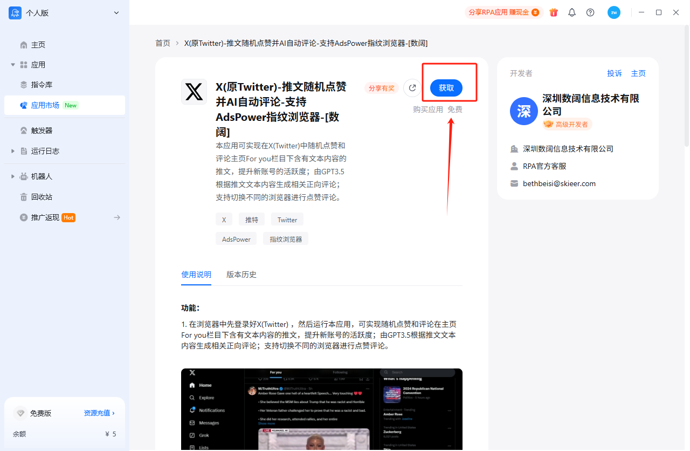Click the 功能: heading text

190,308
